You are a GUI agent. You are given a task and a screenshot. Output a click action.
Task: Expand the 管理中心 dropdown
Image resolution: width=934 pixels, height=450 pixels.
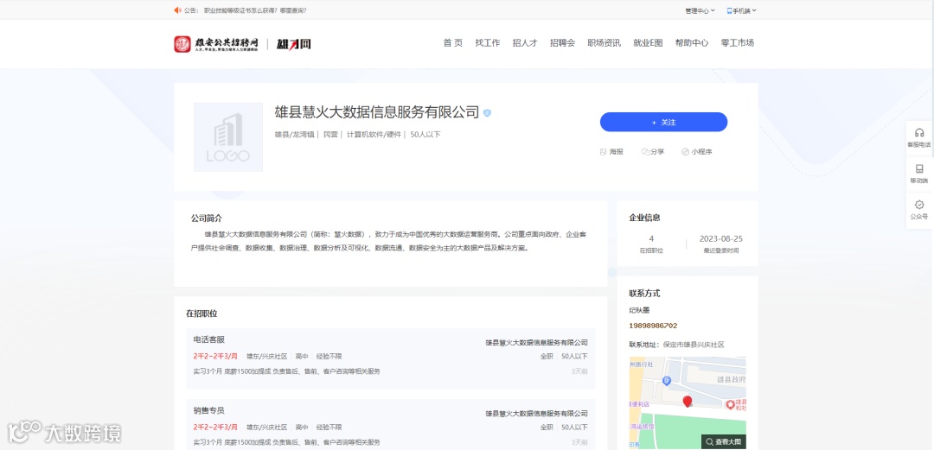pos(700,10)
